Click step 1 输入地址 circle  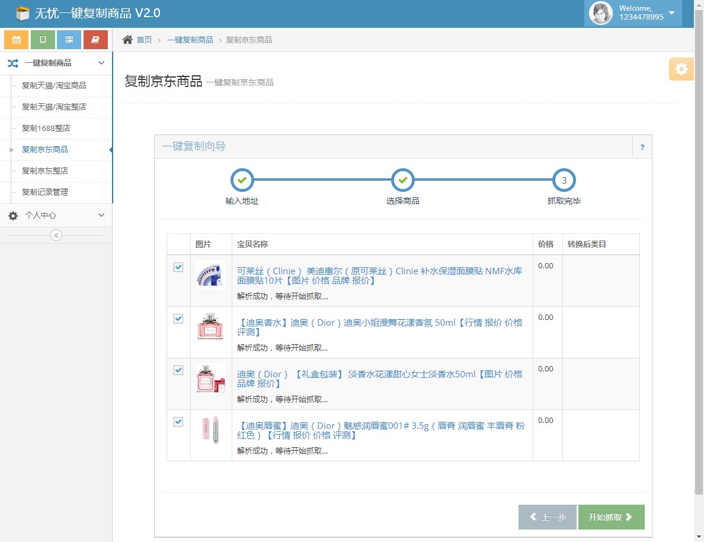pyautogui.click(x=242, y=180)
